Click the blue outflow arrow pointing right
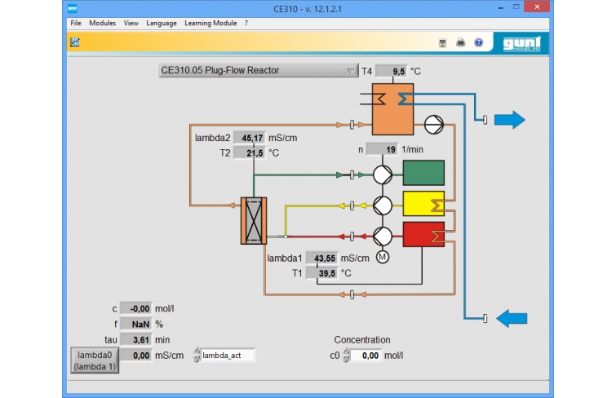 (x=510, y=119)
